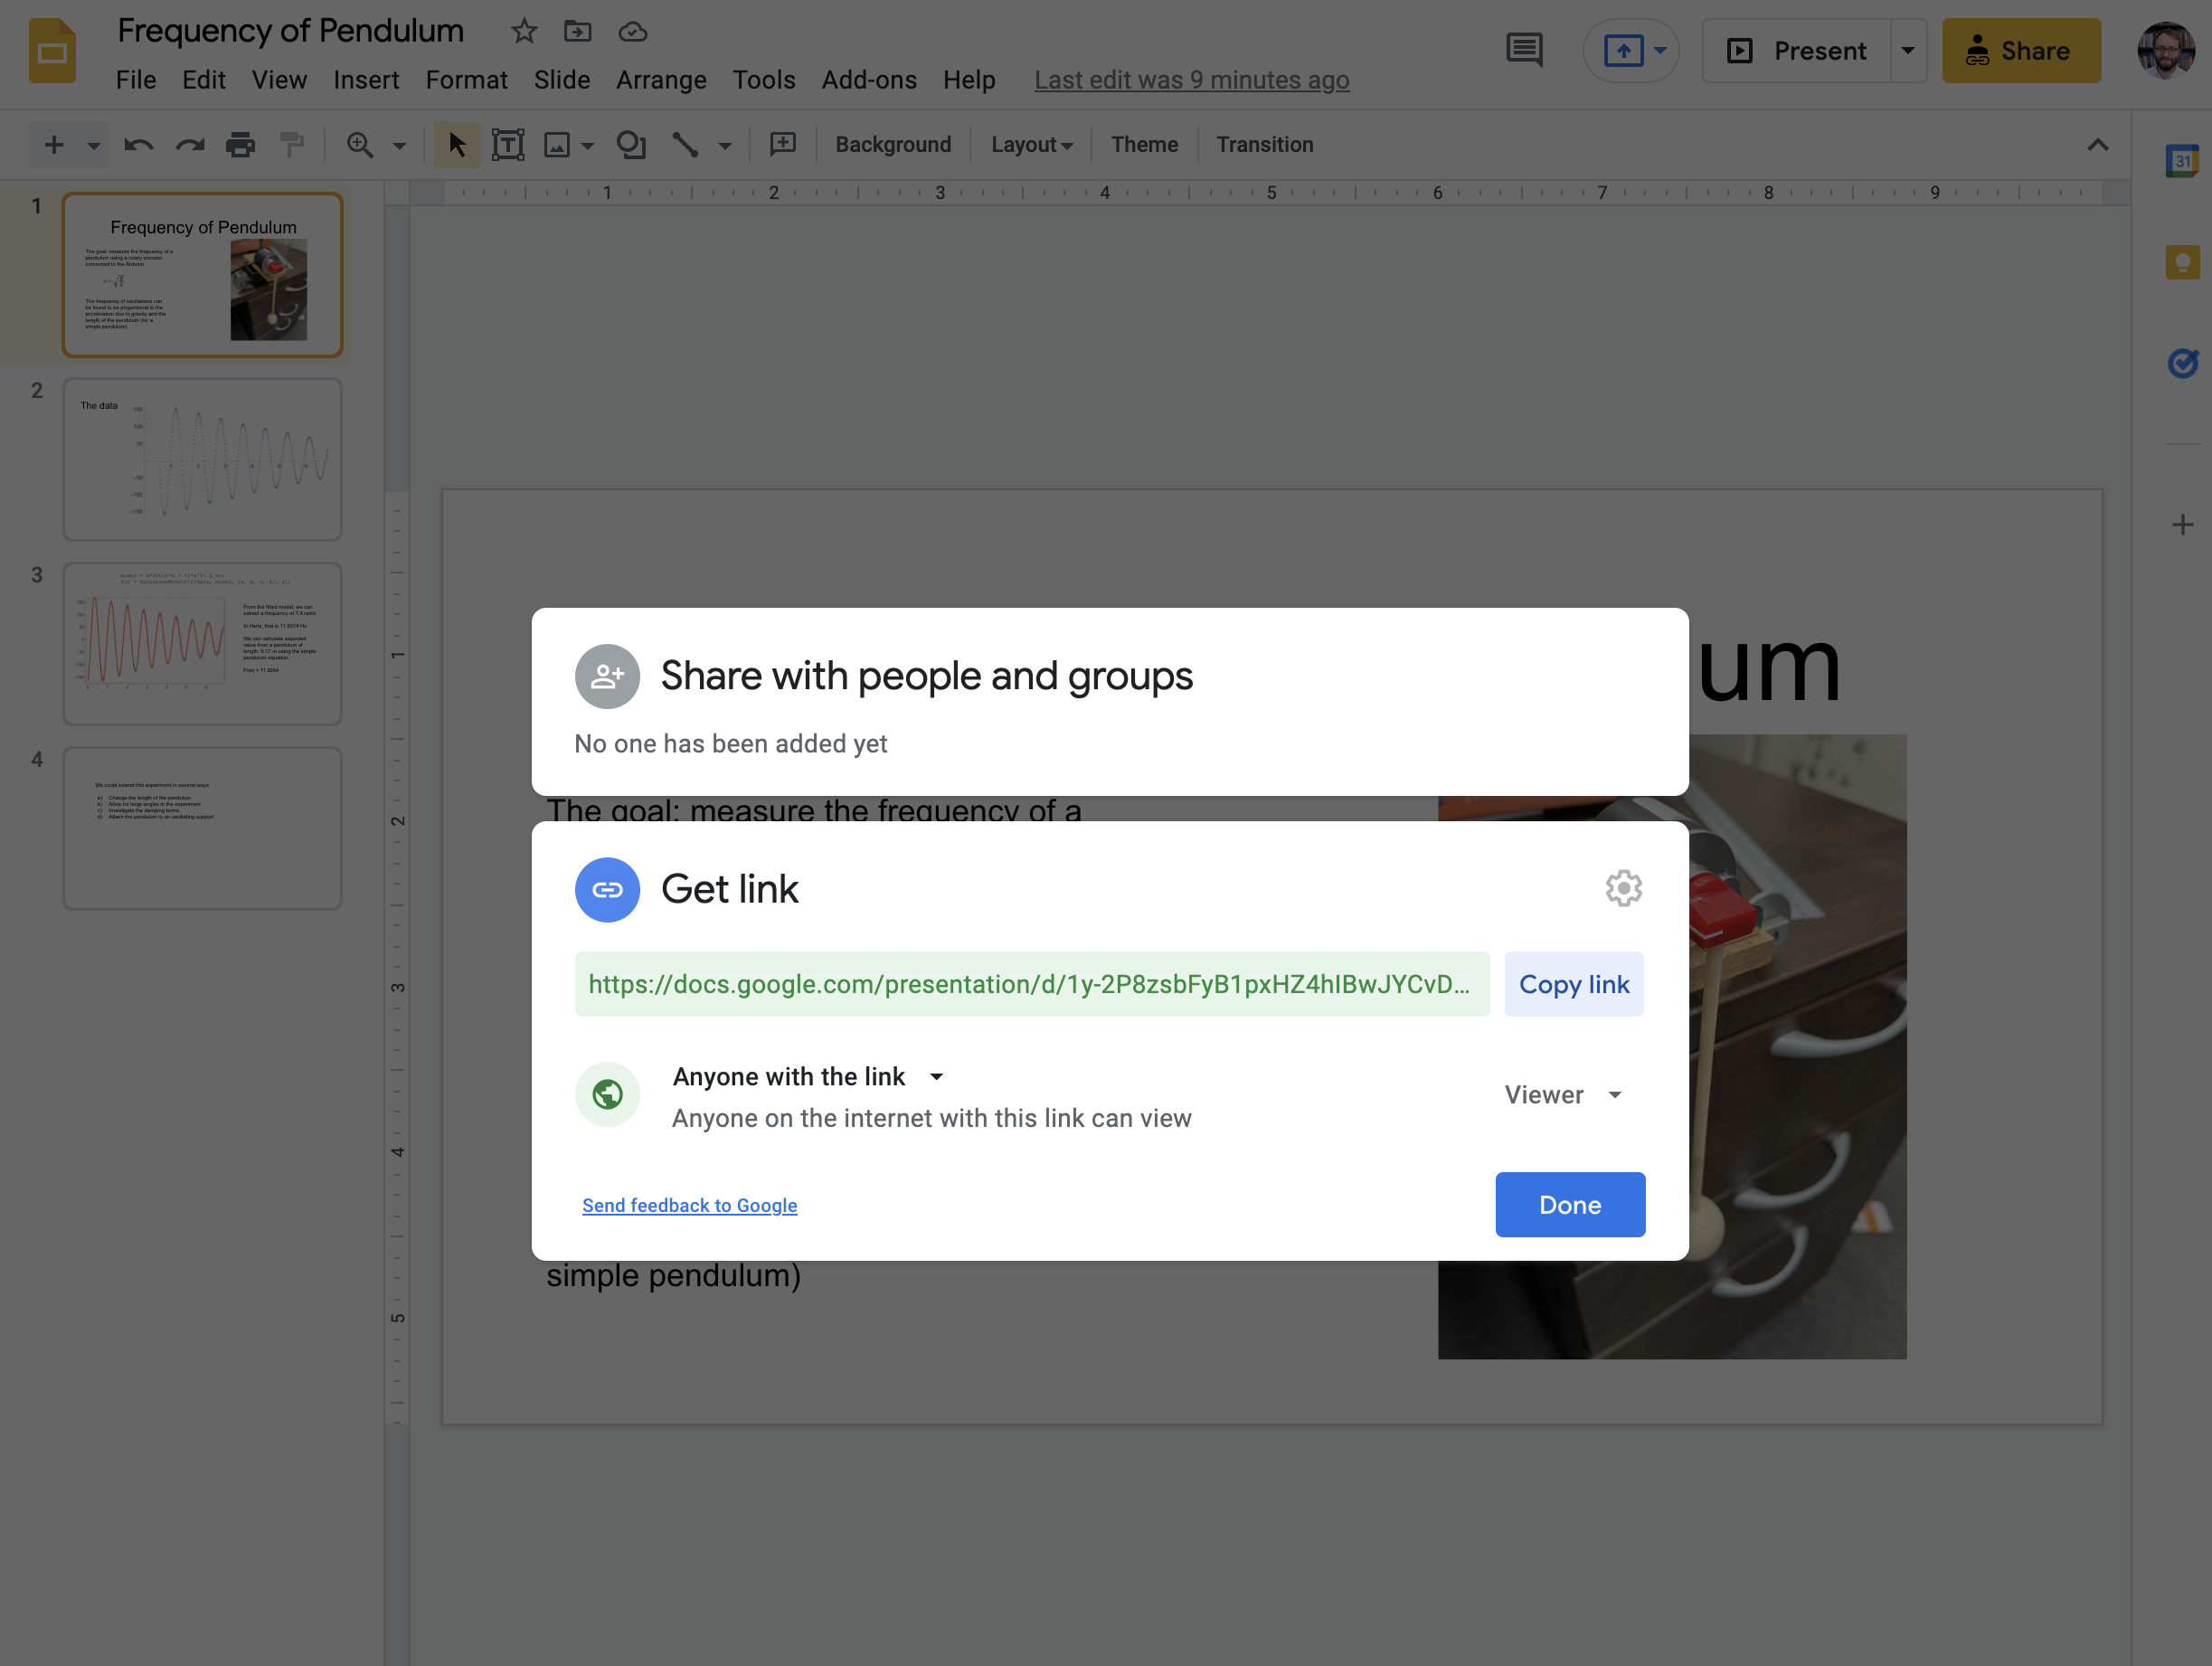Open Google Tasks side panel
Screen dimensions: 2212x1666
[2182, 363]
